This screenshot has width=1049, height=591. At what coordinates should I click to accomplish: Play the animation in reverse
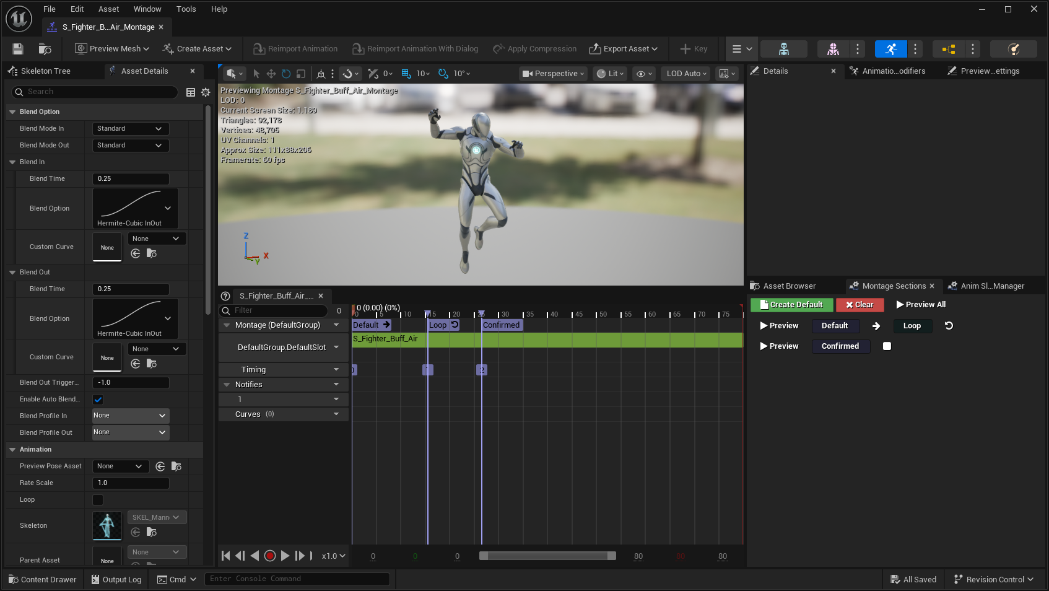tap(255, 556)
